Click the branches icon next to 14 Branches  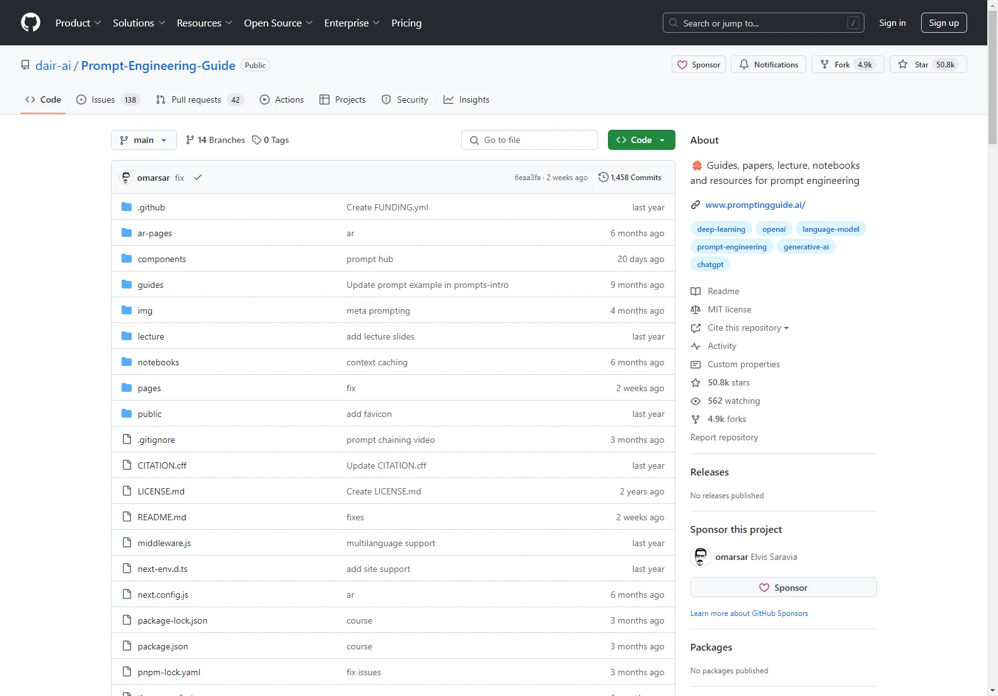190,140
